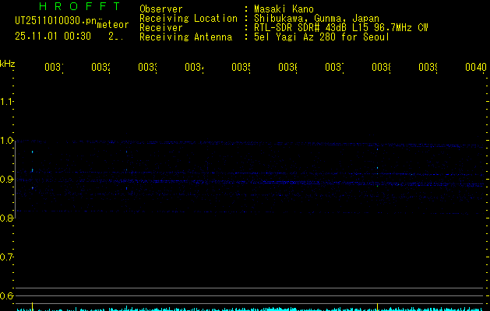490x311 pixels.
Task: Click the kHz axis unit label
Action: [8, 63]
